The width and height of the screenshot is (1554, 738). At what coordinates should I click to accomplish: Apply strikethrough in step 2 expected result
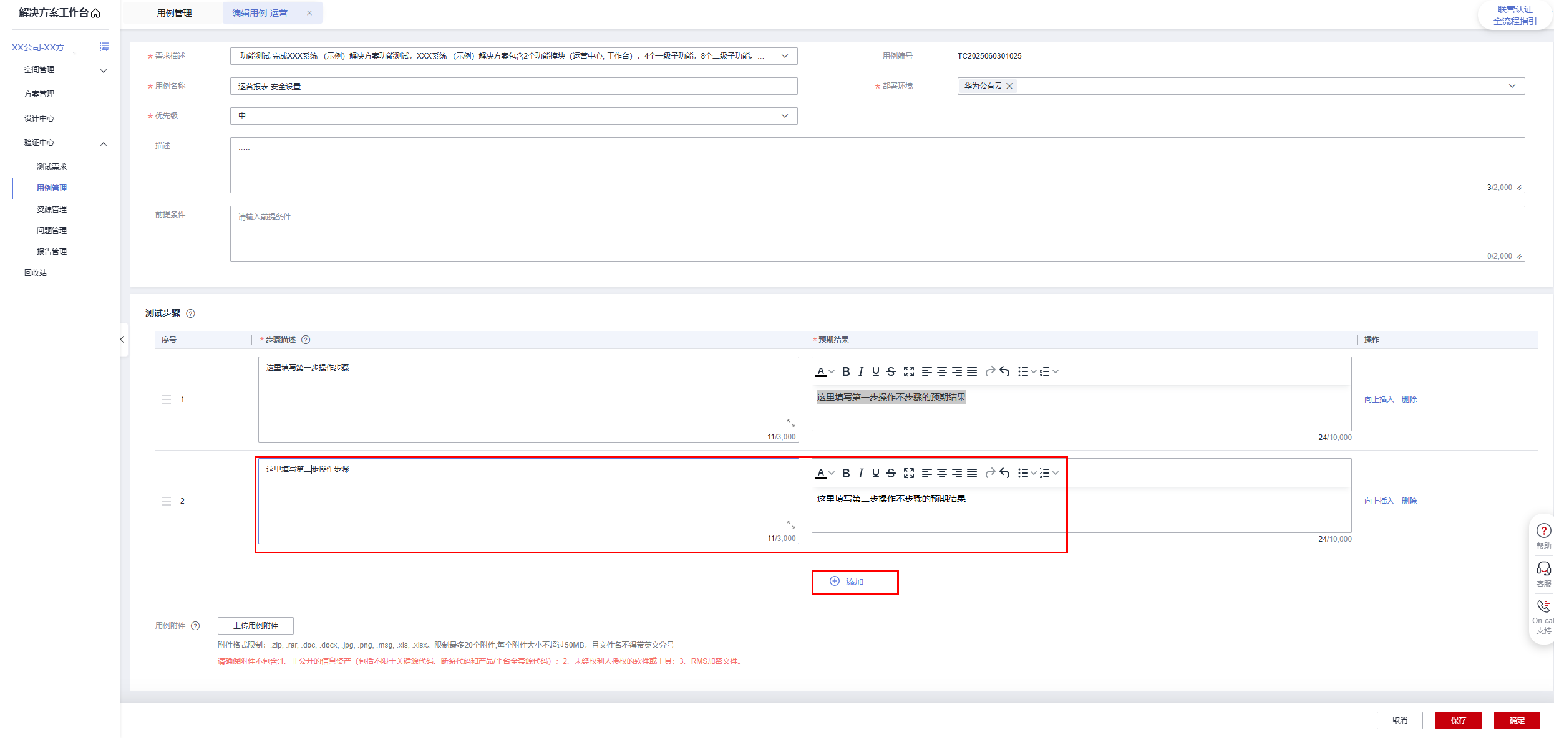pos(891,473)
